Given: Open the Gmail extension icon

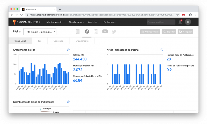Looking at the screenshot, I should 183,15.
